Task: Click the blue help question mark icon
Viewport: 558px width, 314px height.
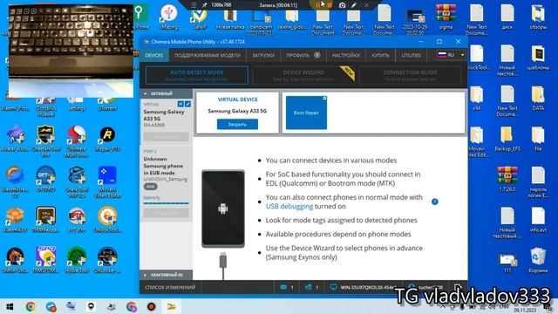Action: tap(434, 201)
